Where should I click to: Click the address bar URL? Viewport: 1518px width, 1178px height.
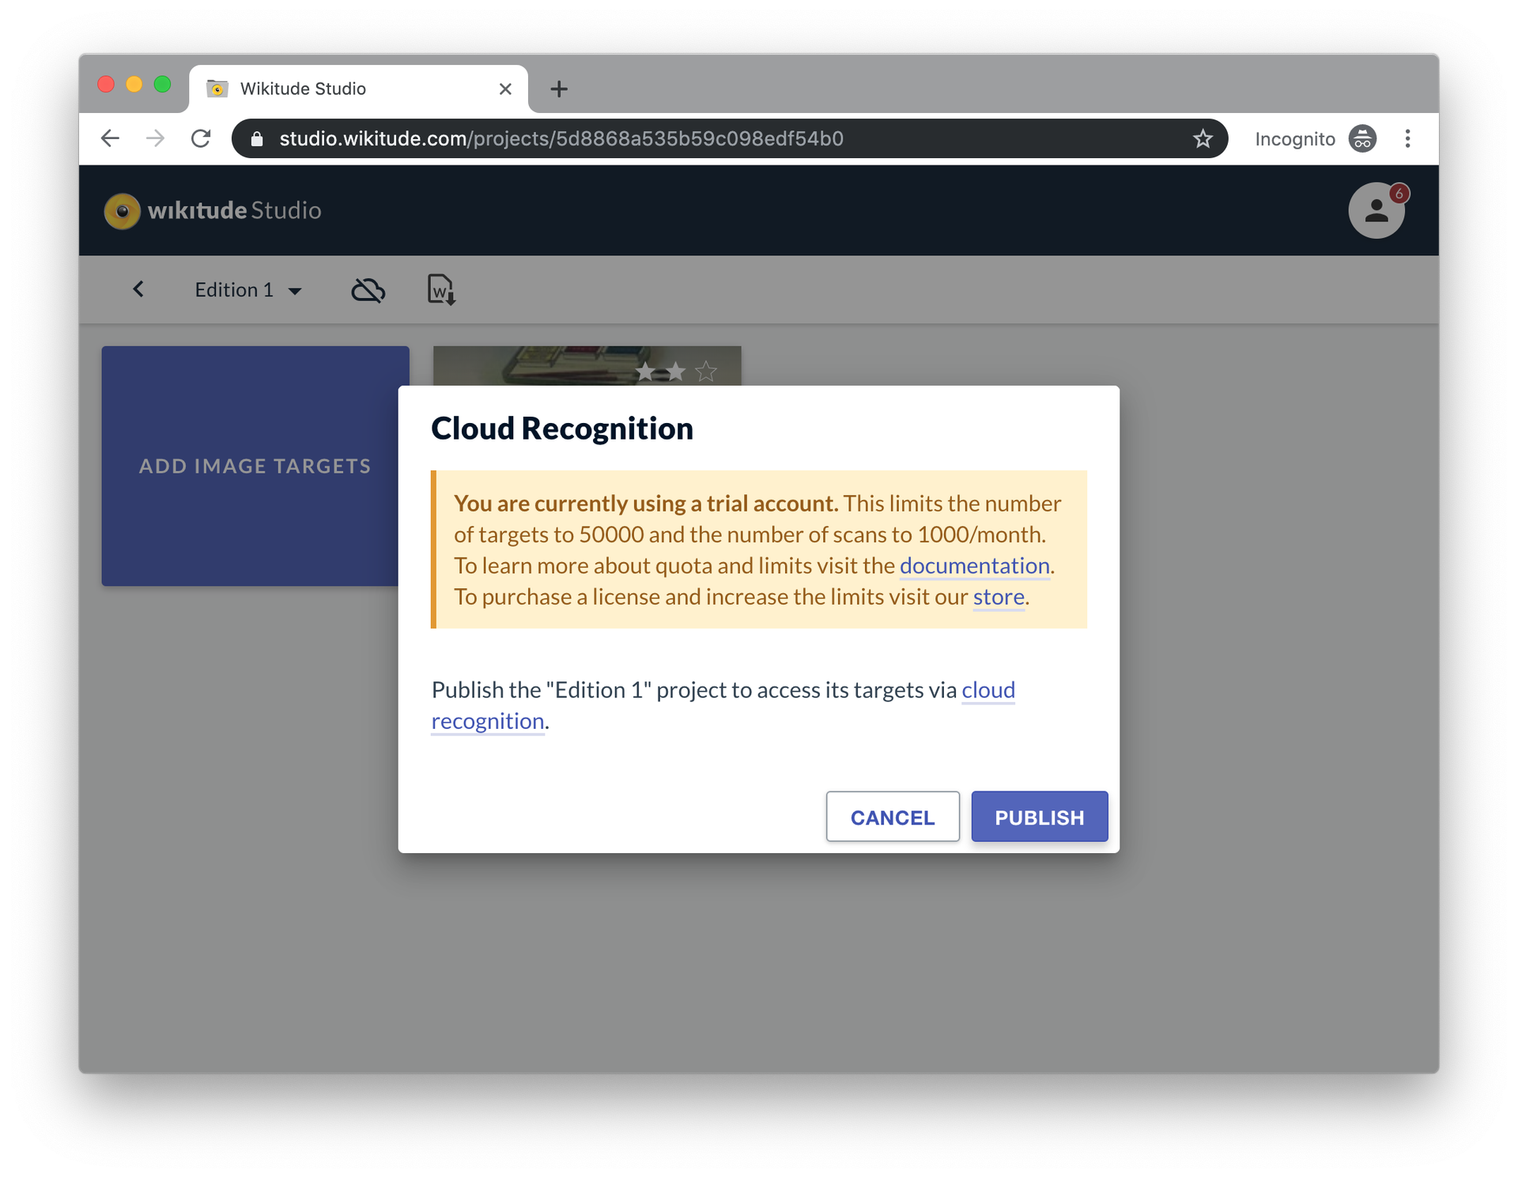561,139
